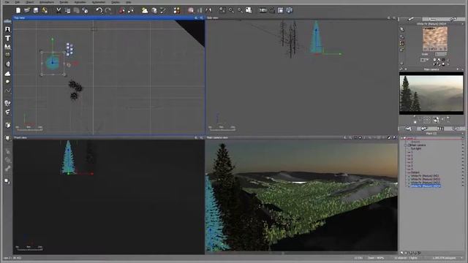Click the Open file folder icon
The height and width of the screenshot is (263, 468).
[x=27, y=10]
